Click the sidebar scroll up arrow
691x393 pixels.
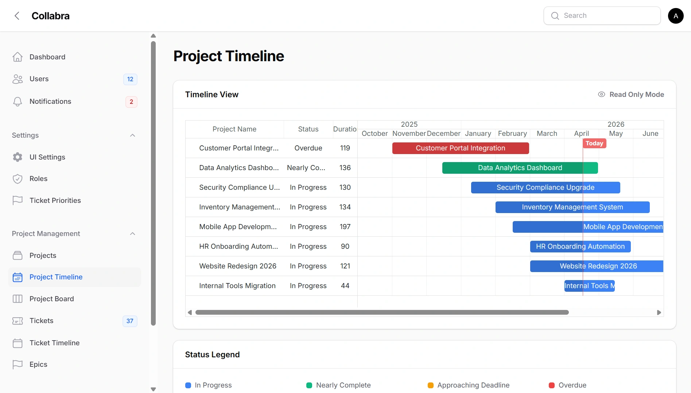click(x=154, y=36)
